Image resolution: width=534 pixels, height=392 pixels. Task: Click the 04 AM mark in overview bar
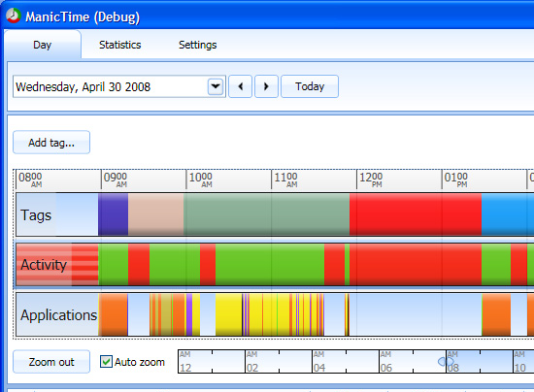click(319, 361)
